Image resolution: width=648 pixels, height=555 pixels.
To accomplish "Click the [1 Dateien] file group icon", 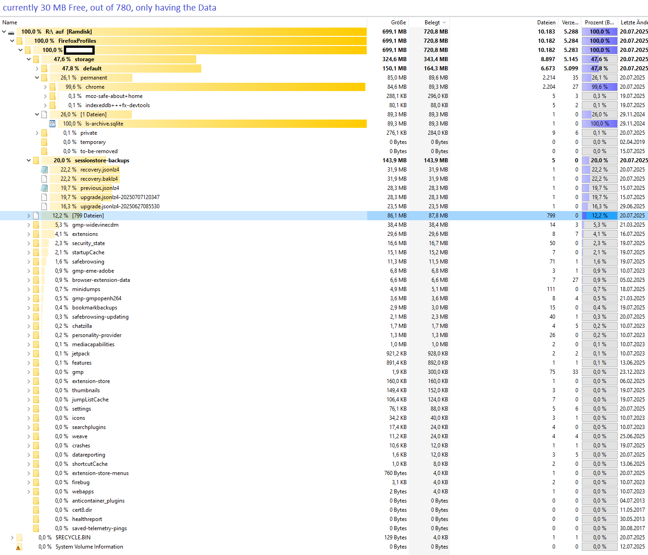I will [x=44, y=114].
